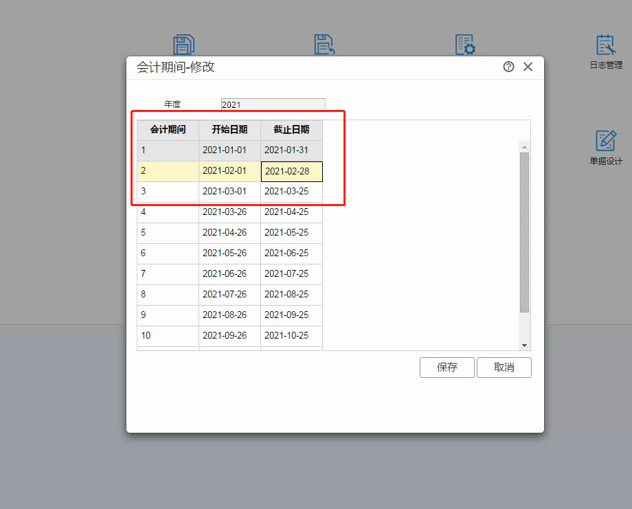Select period number cell 8
Screen dimensions: 632x509
(168, 295)
